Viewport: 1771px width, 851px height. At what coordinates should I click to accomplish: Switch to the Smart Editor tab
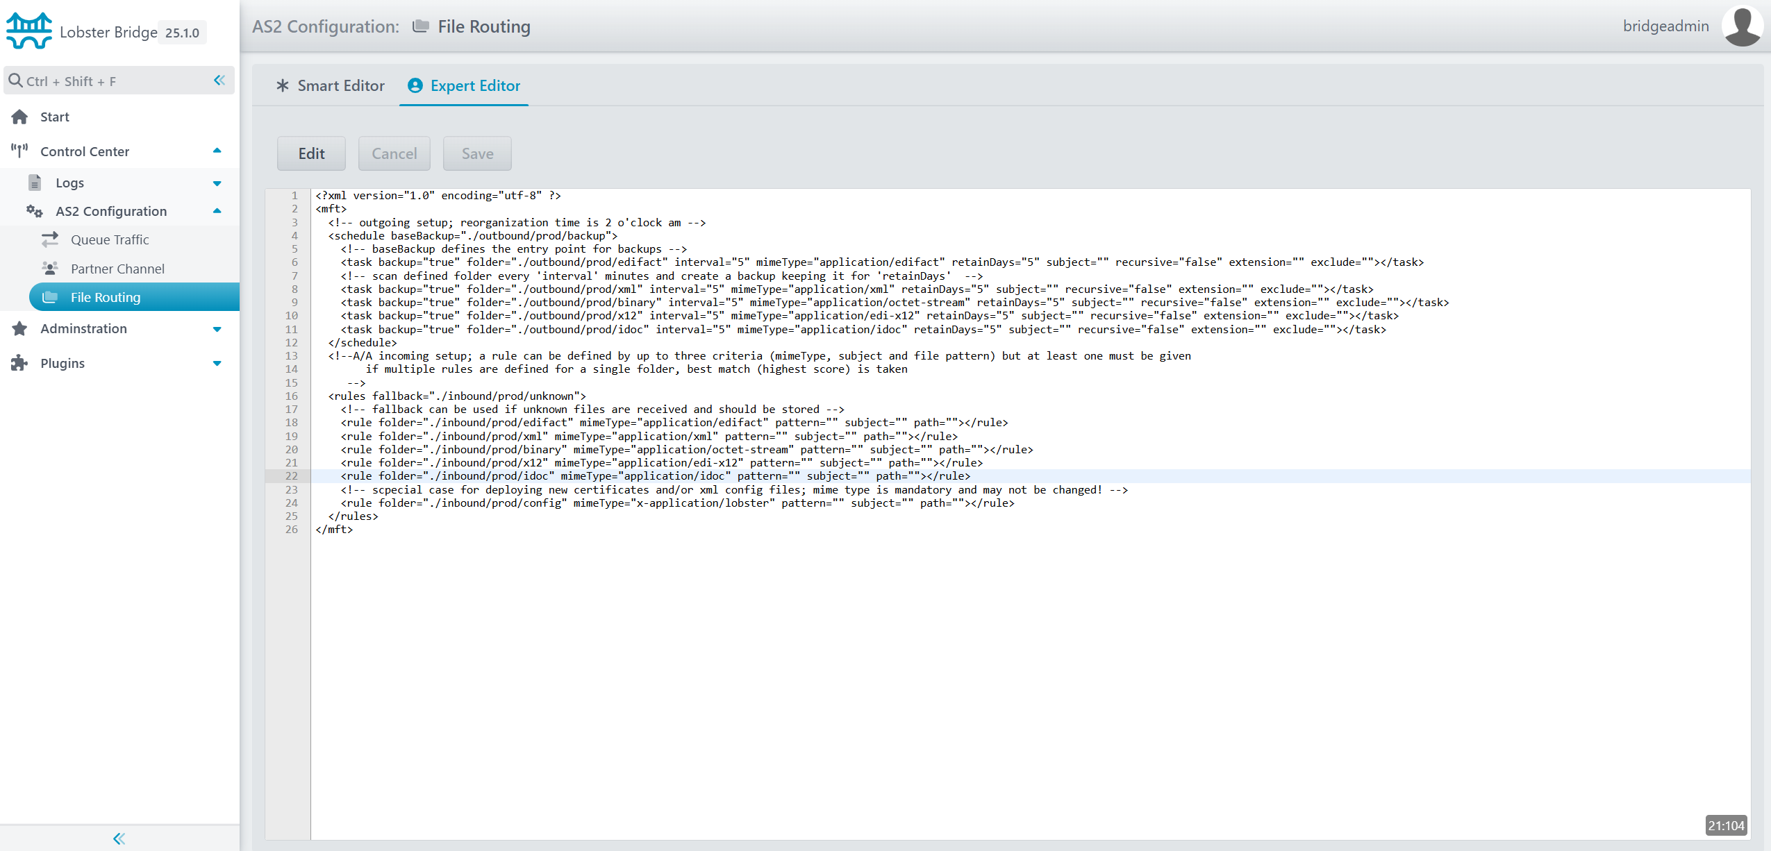click(331, 85)
